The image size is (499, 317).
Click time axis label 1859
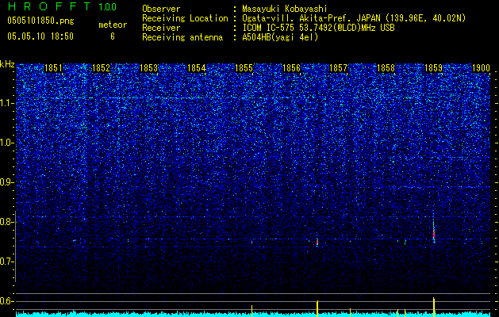point(433,68)
